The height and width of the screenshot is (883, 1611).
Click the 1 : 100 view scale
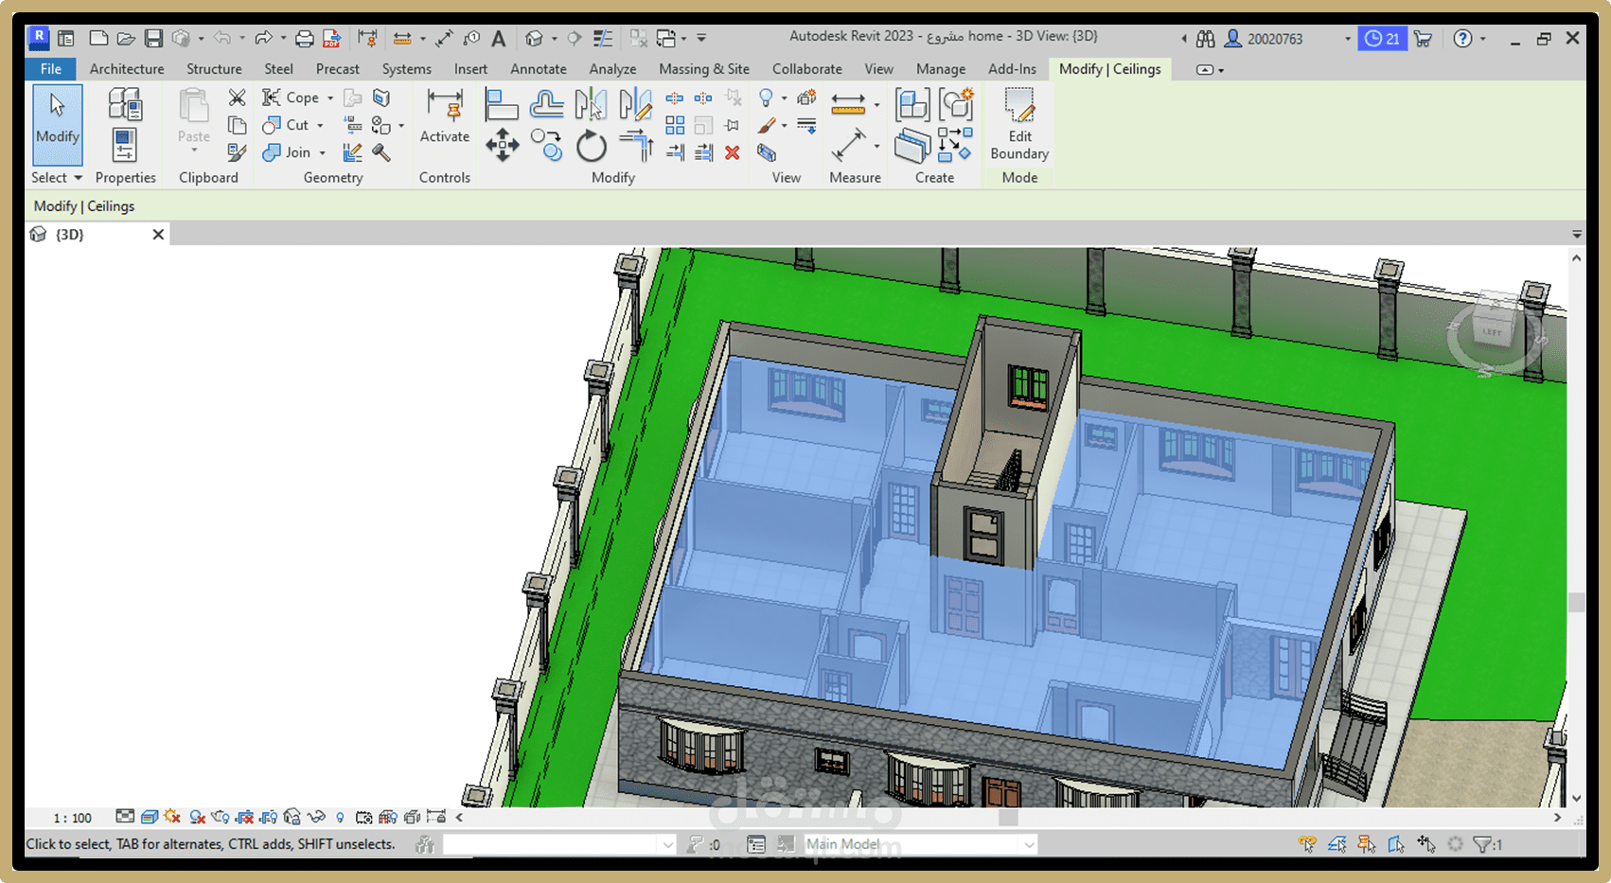[x=73, y=818]
